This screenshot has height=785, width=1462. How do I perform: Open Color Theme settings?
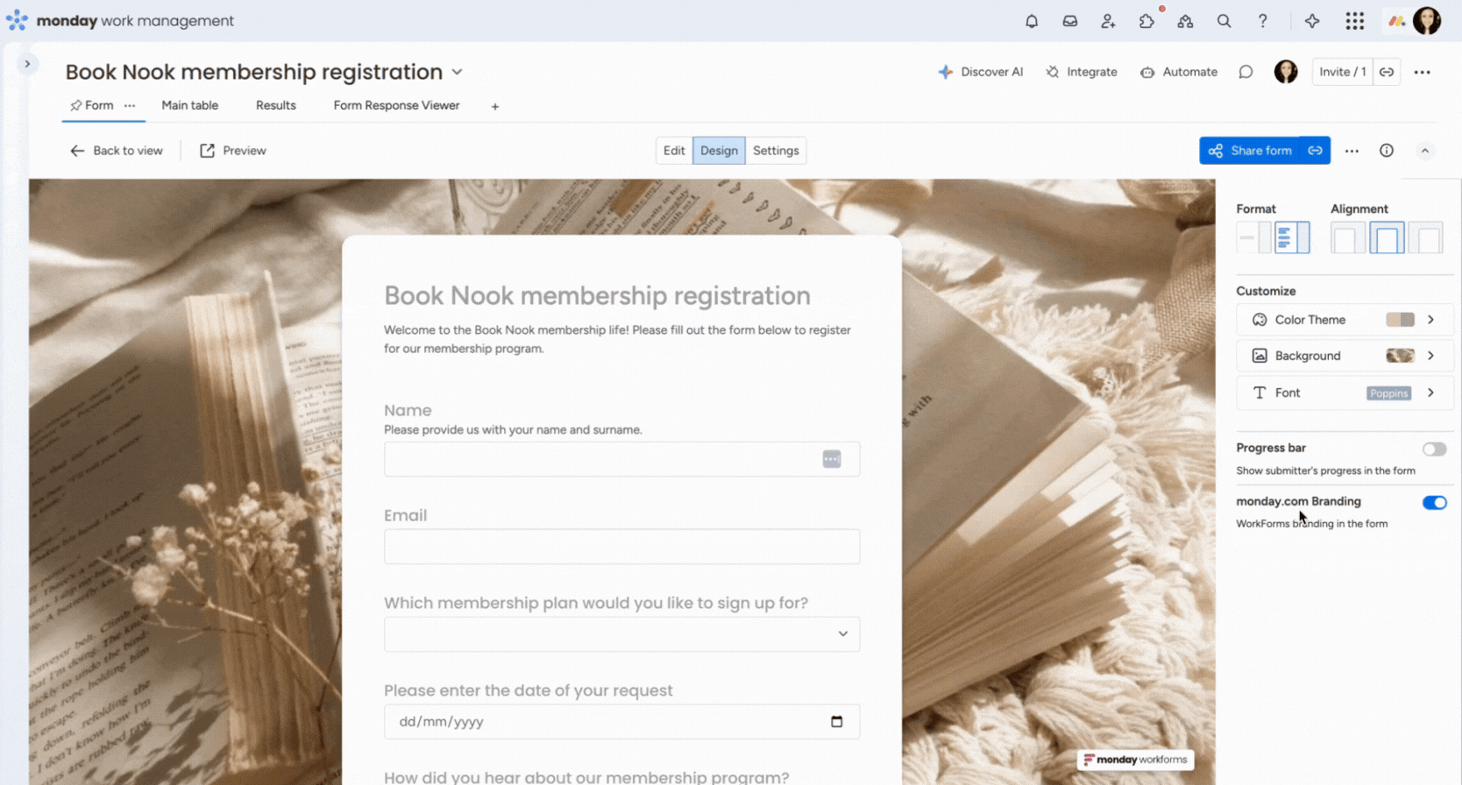[x=1345, y=320]
